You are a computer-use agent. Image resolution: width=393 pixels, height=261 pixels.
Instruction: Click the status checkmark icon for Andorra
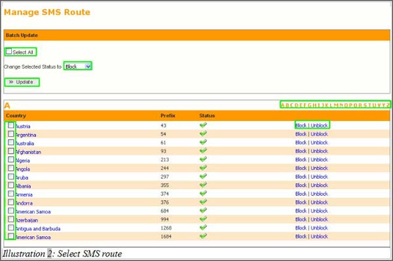tap(203, 201)
